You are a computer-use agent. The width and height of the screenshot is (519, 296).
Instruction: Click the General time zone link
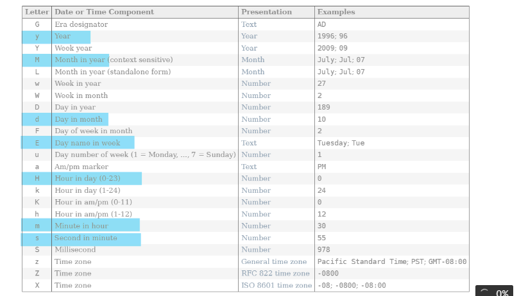click(x=274, y=261)
